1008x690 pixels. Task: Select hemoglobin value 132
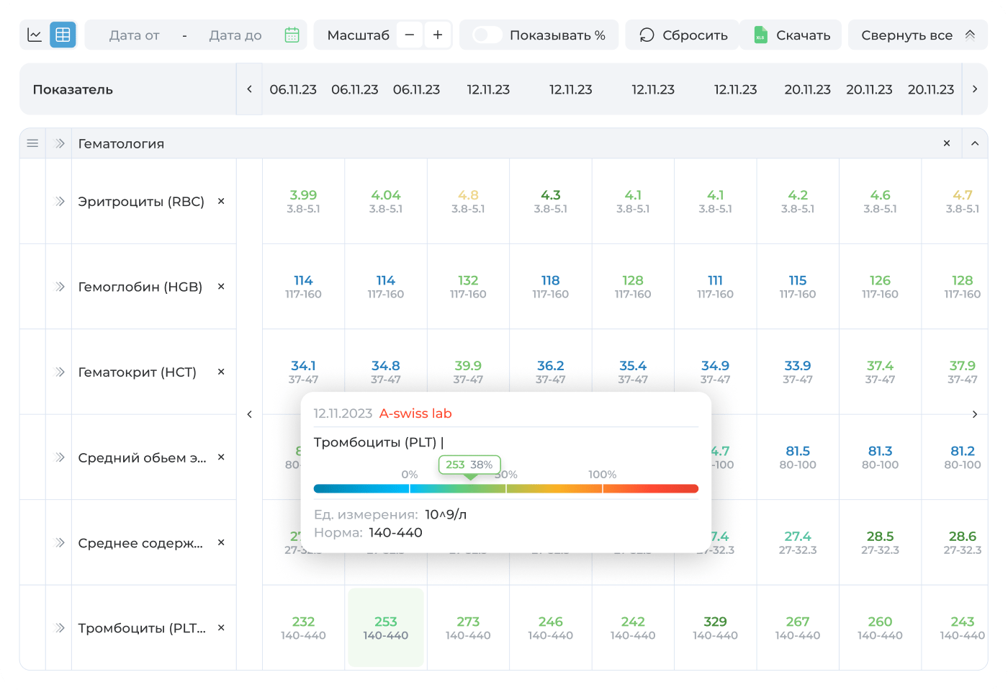[x=468, y=280]
